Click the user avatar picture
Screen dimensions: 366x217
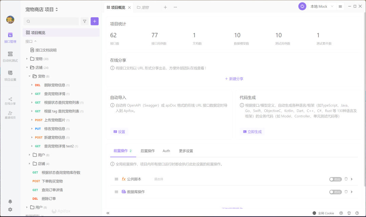pyautogui.click(x=10, y=20)
